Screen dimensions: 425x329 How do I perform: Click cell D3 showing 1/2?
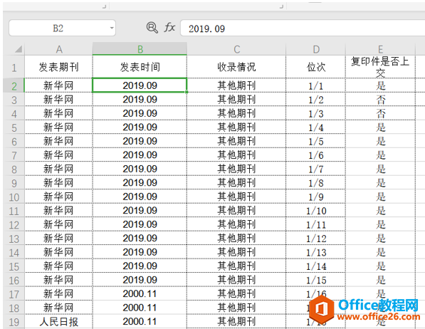click(316, 100)
